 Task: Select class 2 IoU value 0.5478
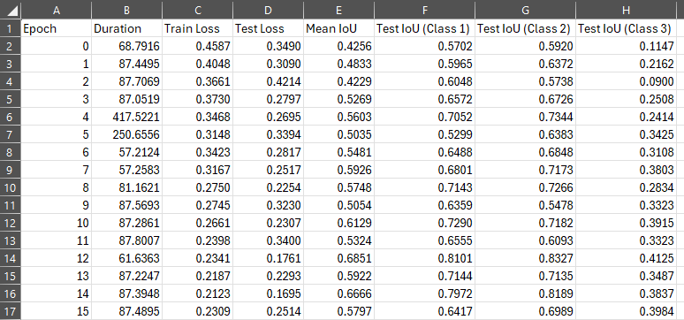click(525, 205)
